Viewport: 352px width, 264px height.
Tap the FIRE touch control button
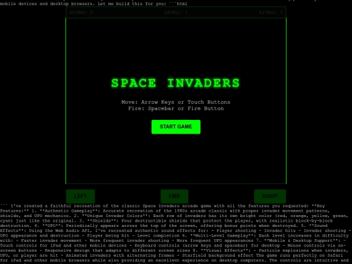175,196
